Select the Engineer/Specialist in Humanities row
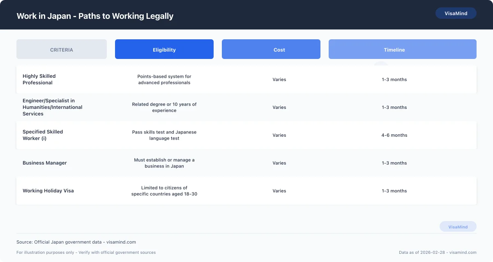Screen dimensions: 493x262 (246, 107)
